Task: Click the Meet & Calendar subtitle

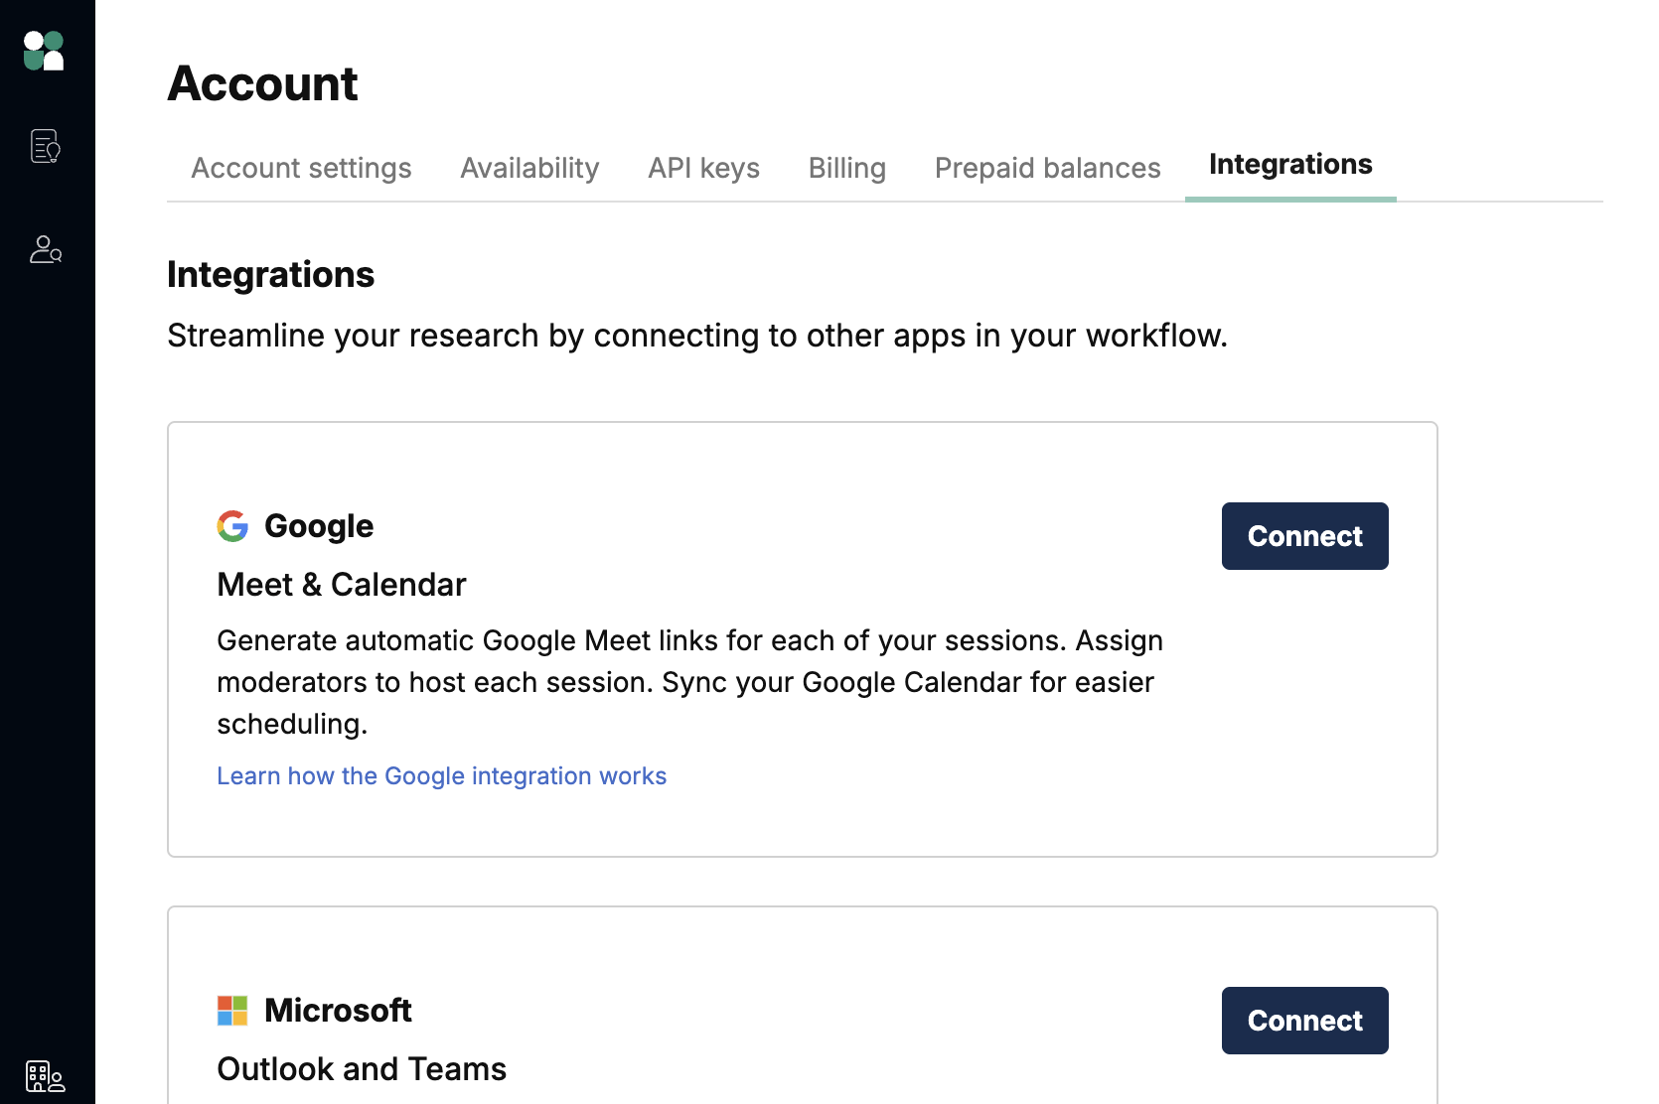Action: 342,585
